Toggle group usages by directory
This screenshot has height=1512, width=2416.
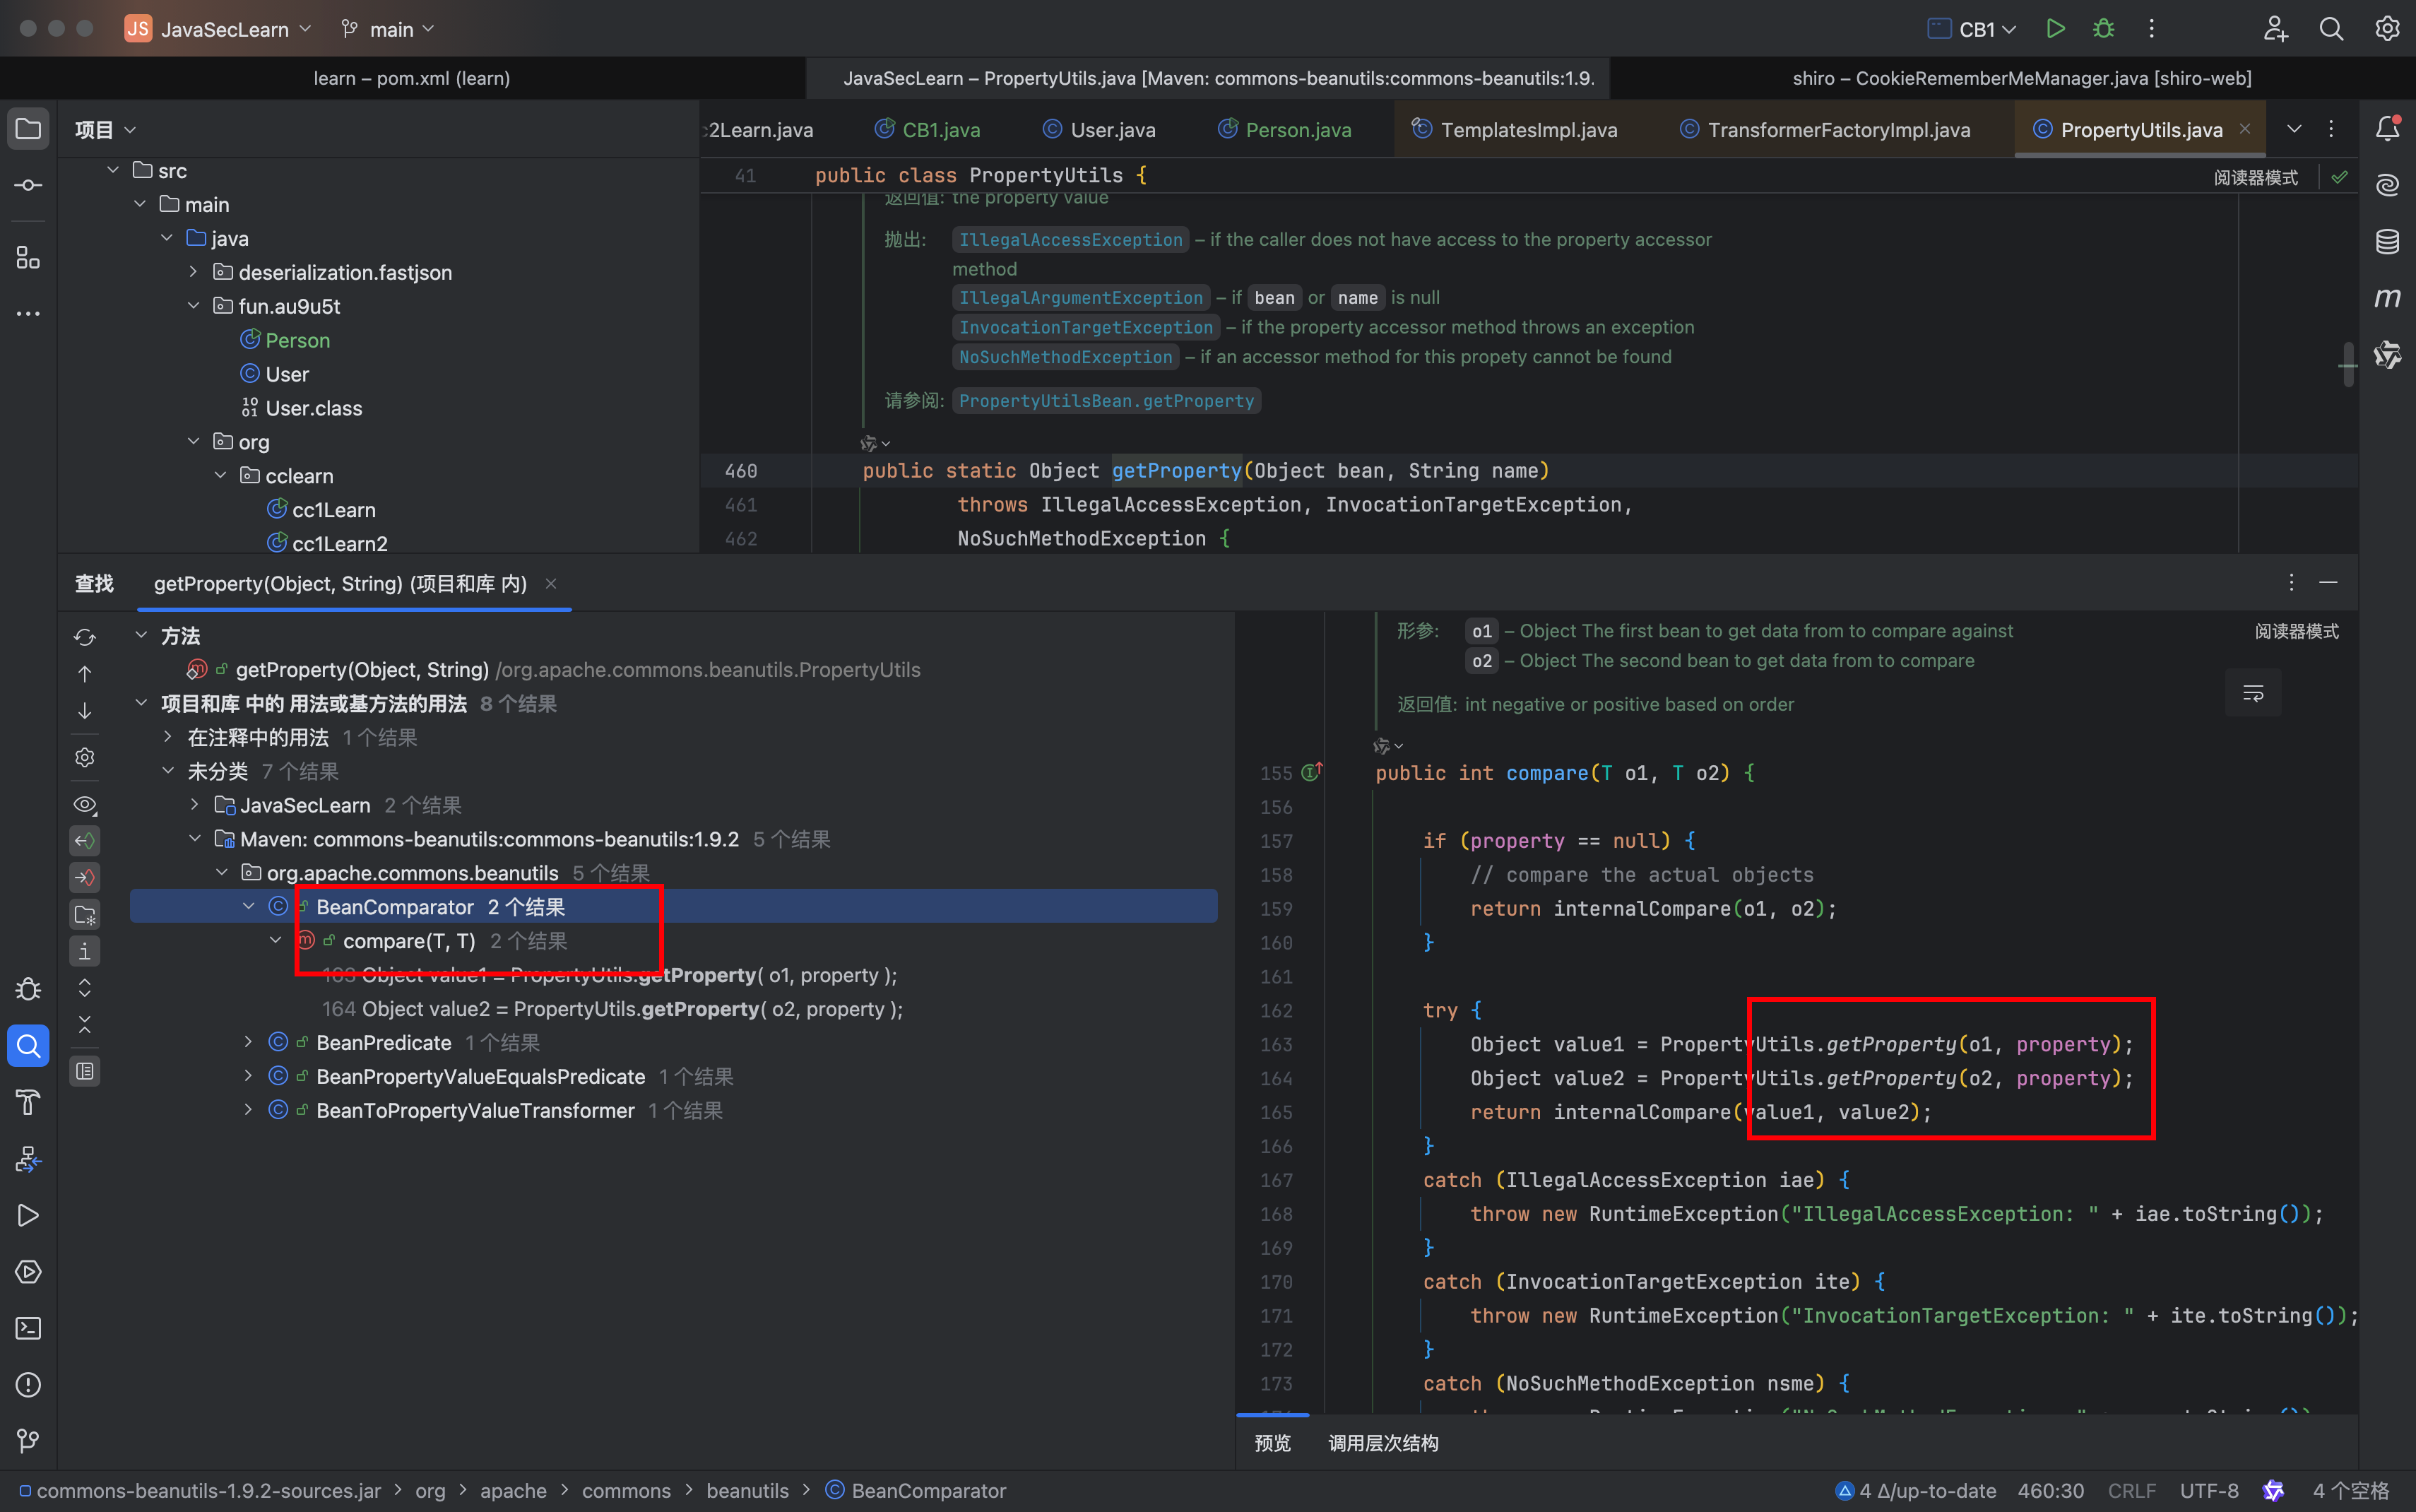tap(85, 915)
